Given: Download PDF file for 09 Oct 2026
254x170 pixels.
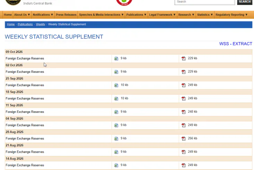Looking at the screenshot, I should tap(184, 58).
